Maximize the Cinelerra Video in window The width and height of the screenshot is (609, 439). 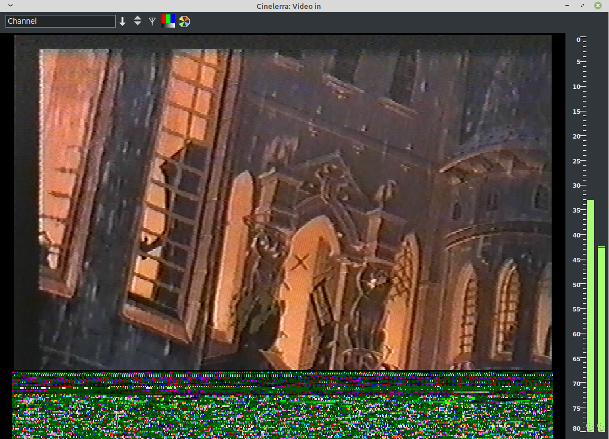[x=583, y=6]
